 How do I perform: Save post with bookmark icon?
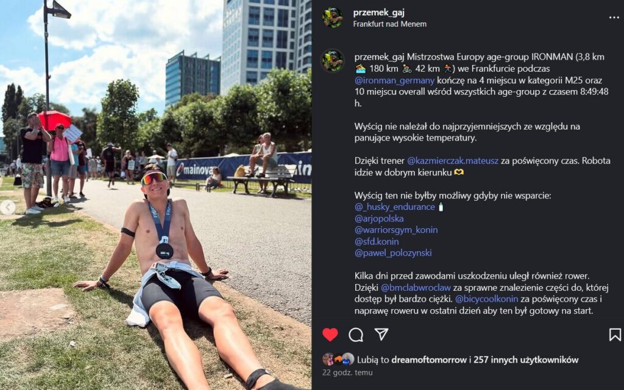615,335
